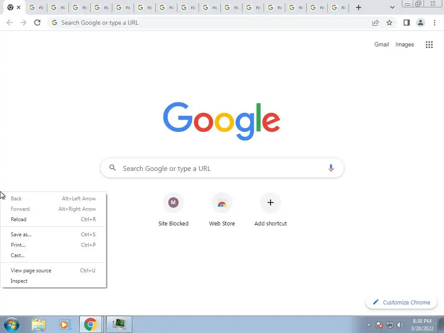Switch to the last Google tab

point(338,7)
